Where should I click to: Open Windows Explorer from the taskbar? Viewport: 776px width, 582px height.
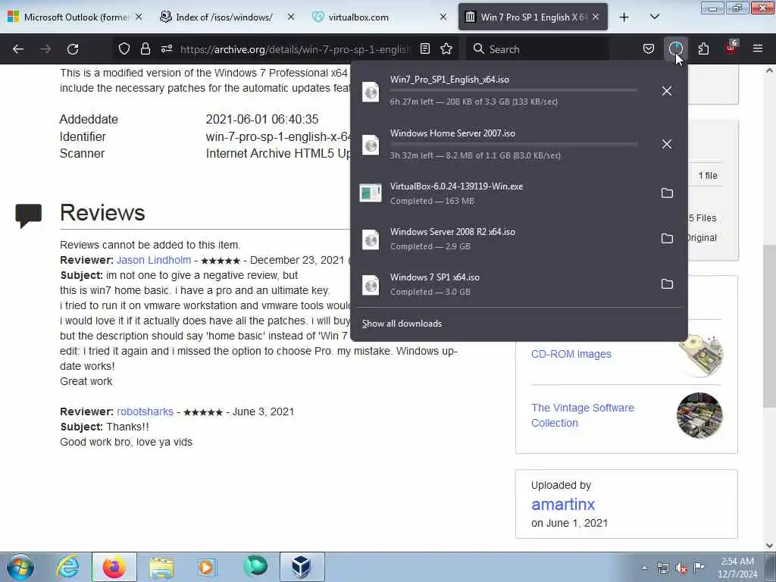point(161,567)
